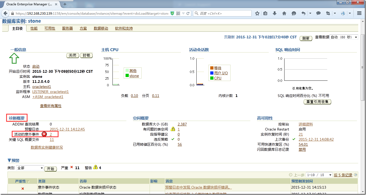Click the padlock icon in address bar

(x=12, y=13)
